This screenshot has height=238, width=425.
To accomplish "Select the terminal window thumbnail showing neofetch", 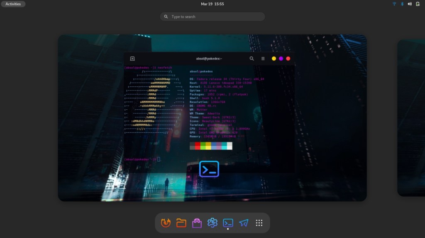I will (209, 112).
